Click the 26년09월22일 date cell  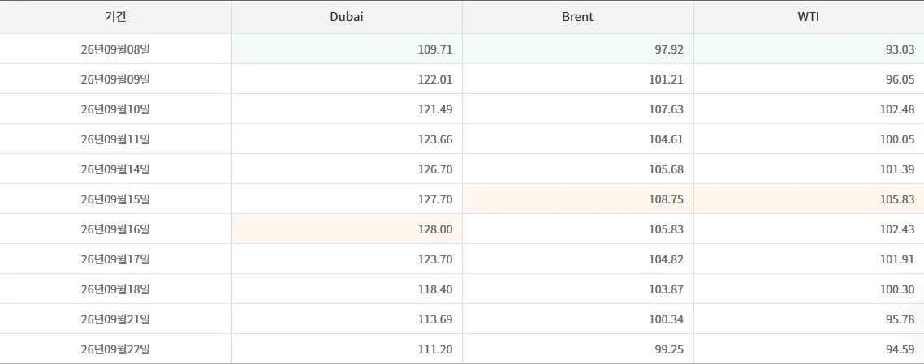tap(115, 349)
